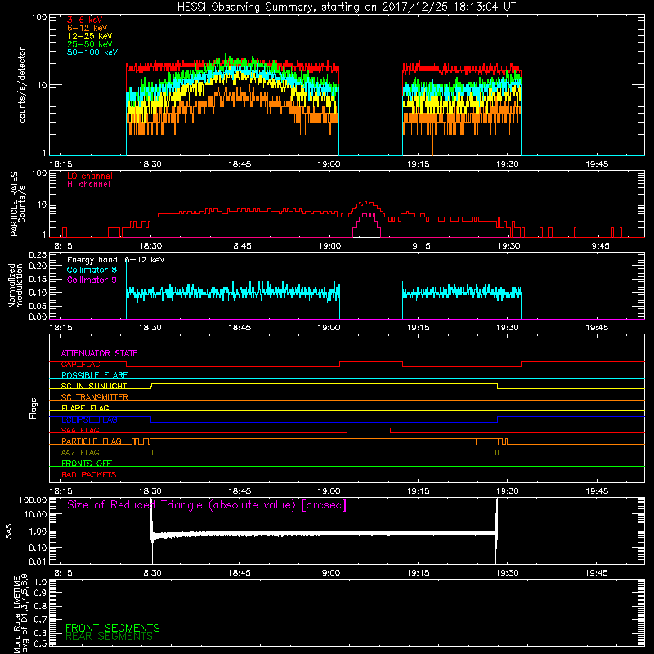Click the GAP_FLAG label
This screenshot has width=654, height=654.
pyautogui.click(x=80, y=364)
